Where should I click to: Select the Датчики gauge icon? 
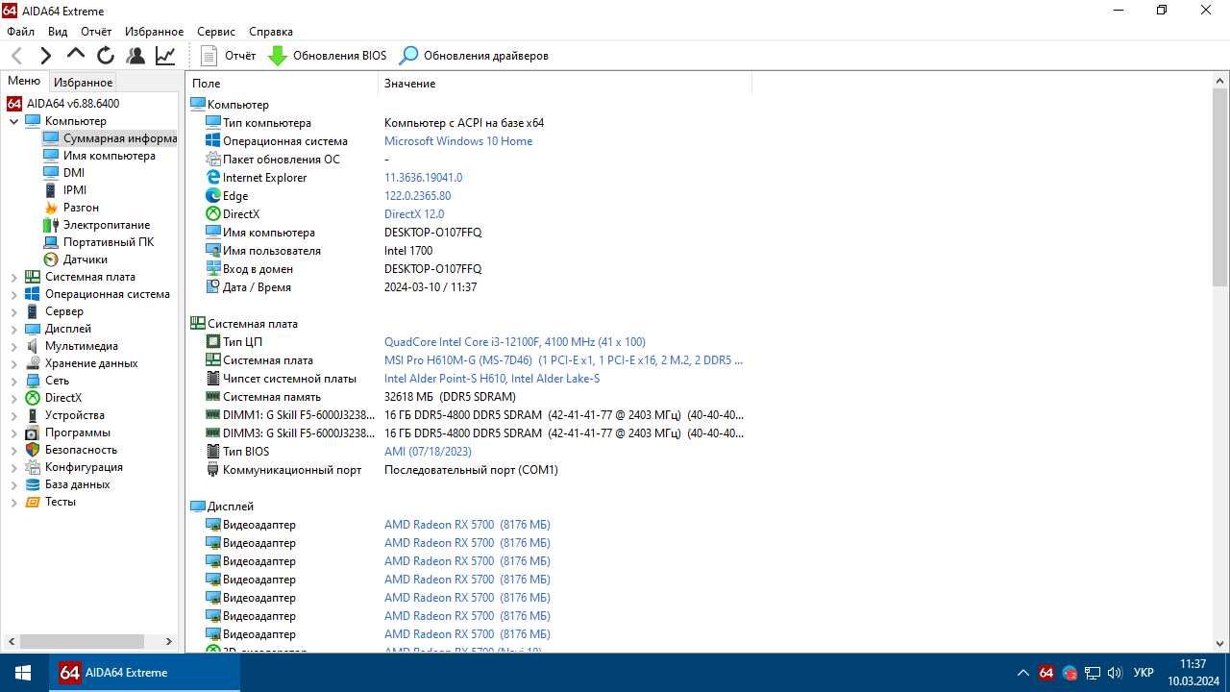[x=51, y=259]
